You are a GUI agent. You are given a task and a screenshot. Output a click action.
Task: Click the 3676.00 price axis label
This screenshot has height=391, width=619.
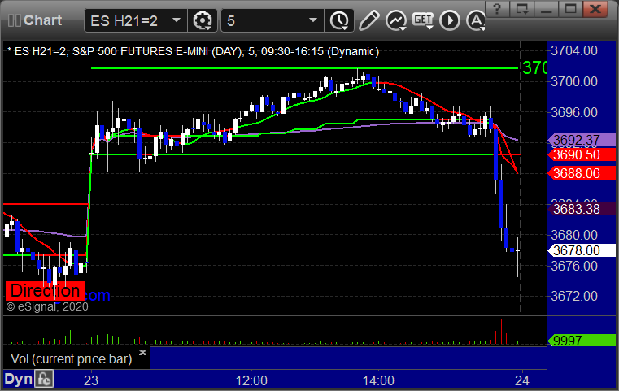(x=574, y=266)
